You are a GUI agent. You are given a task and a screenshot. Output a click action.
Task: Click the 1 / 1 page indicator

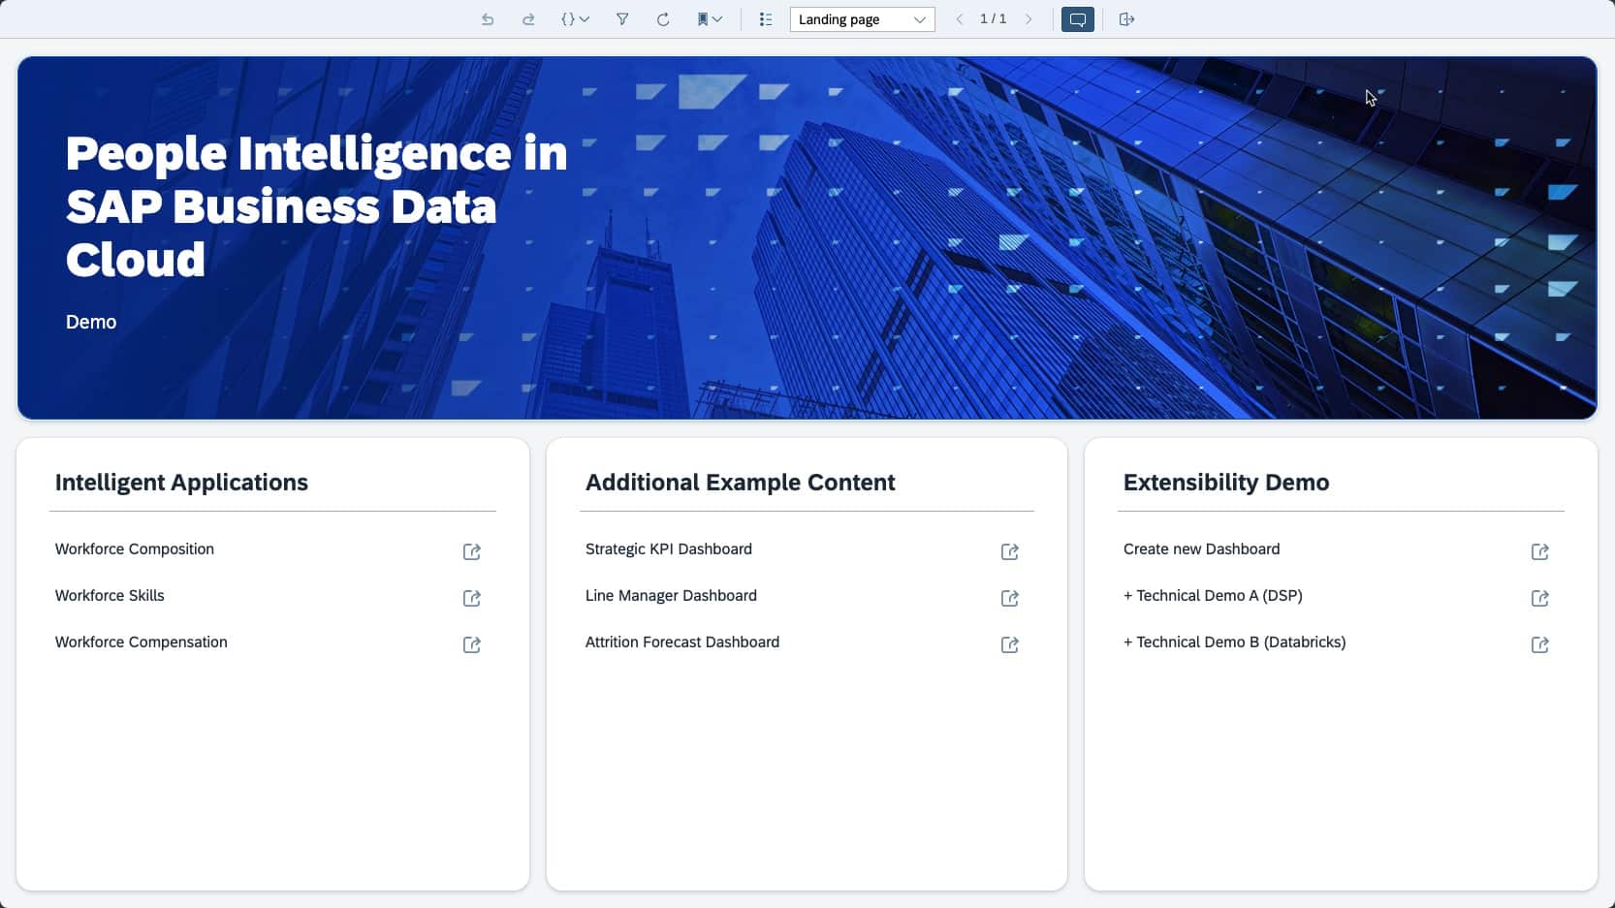coord(994,19)
